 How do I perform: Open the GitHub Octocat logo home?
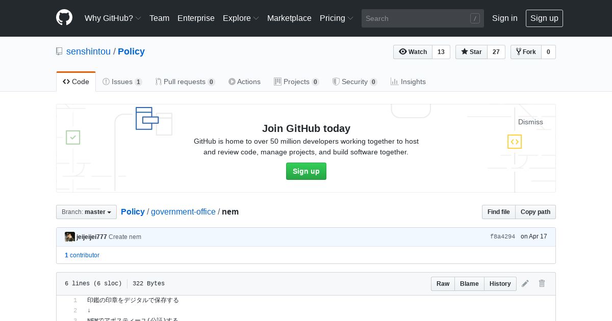tap(64, 18)
